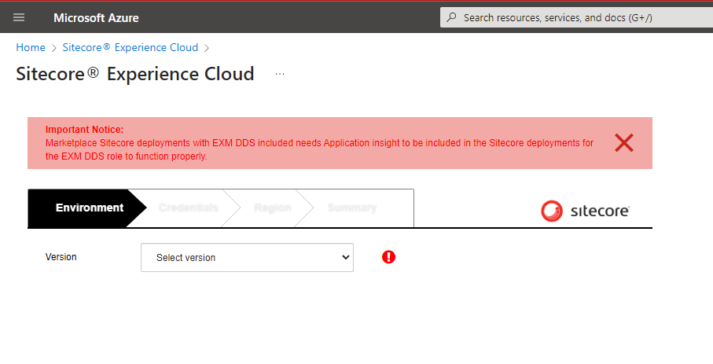Open the Sitecore® Experience Cloud breadcrumb link
The height and width of the screenshot is (364, 713).
click(130, 47)
